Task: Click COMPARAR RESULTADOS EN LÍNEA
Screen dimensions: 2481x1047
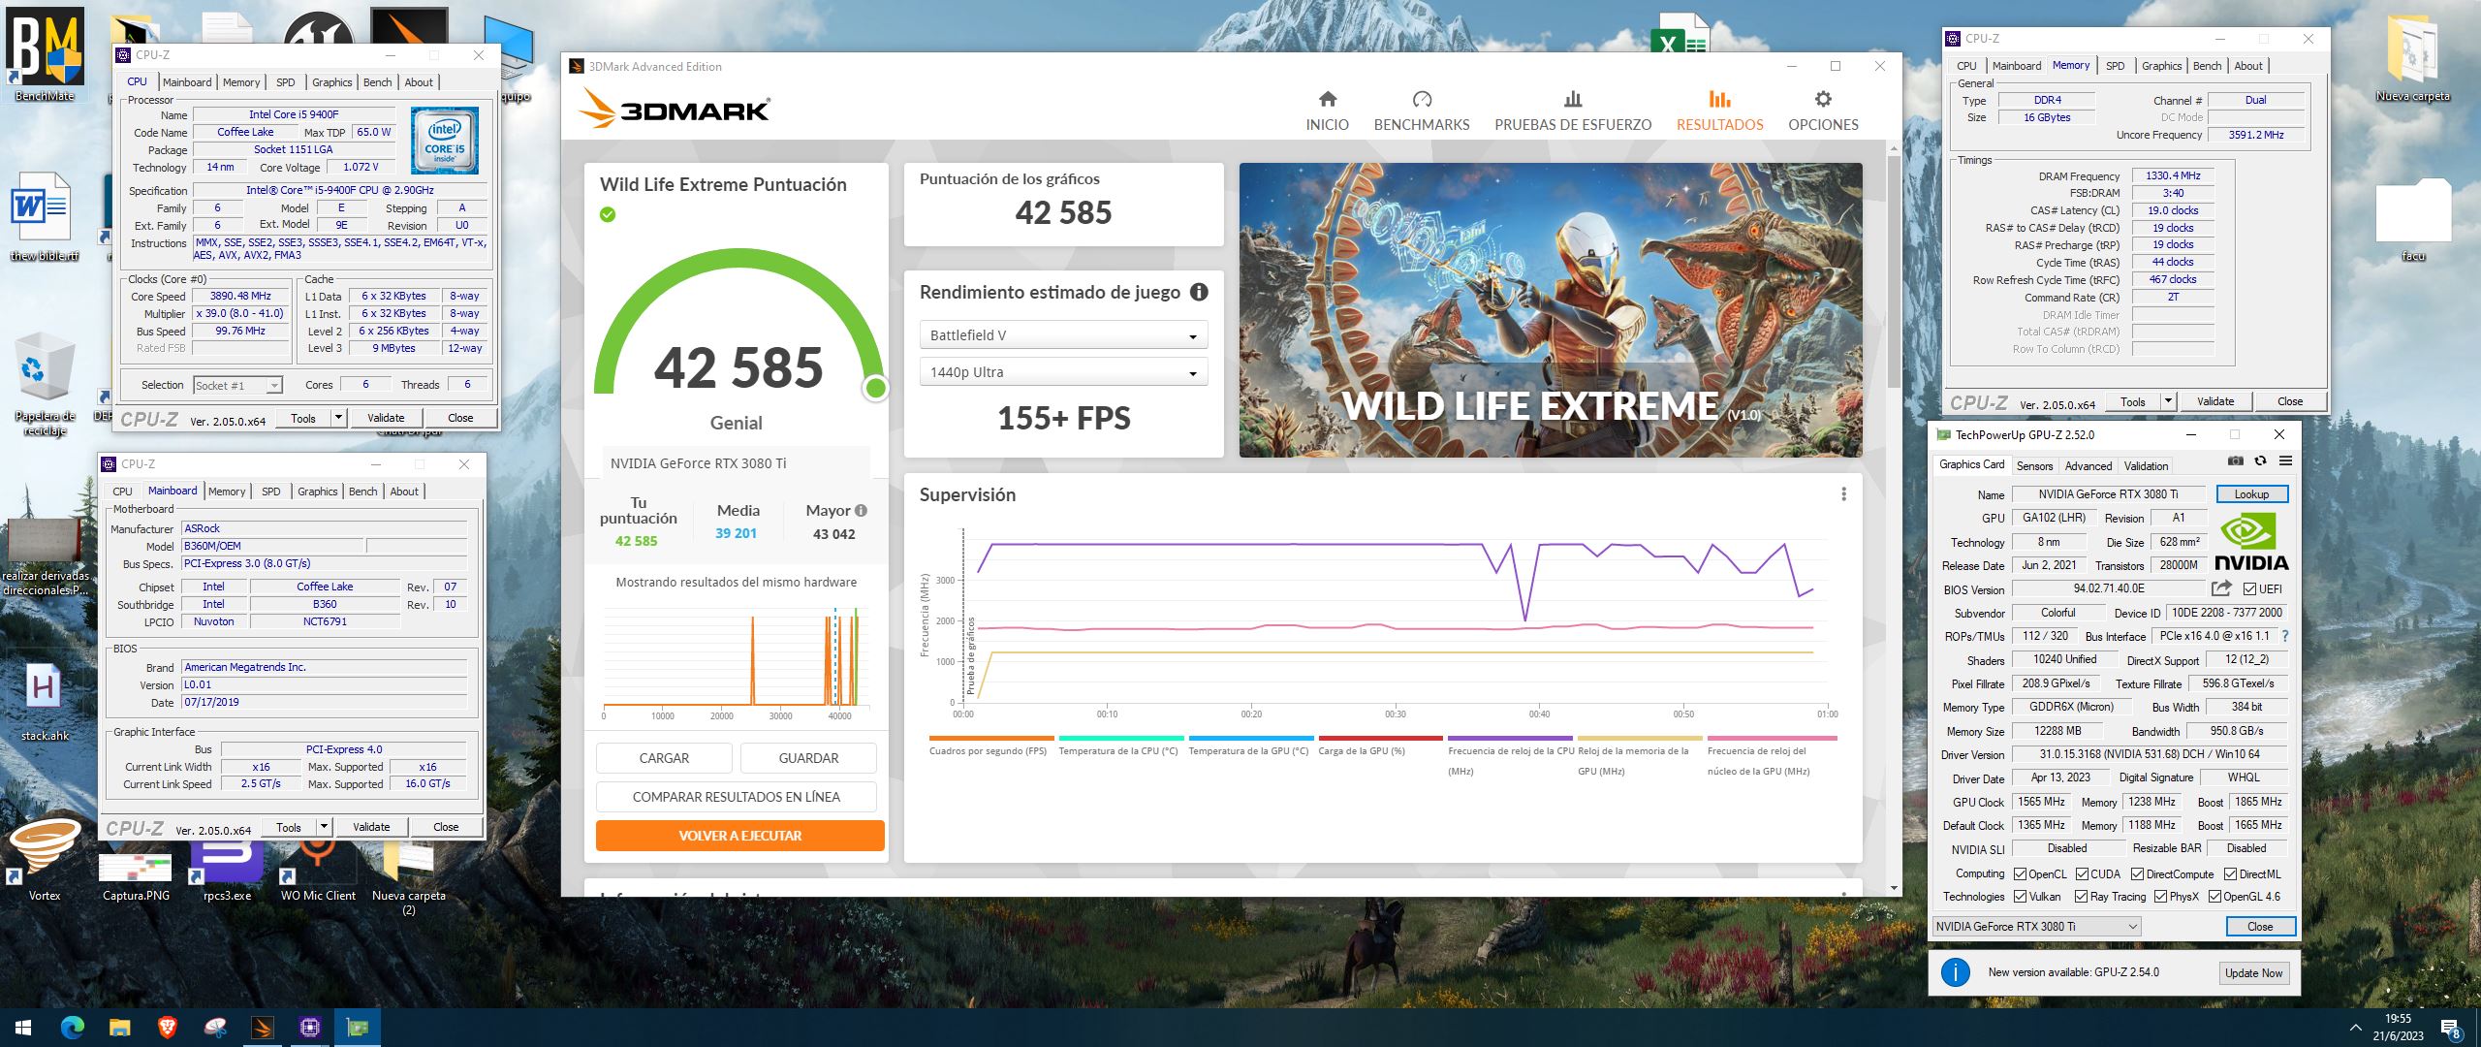Action: click(x=737, y=797)
